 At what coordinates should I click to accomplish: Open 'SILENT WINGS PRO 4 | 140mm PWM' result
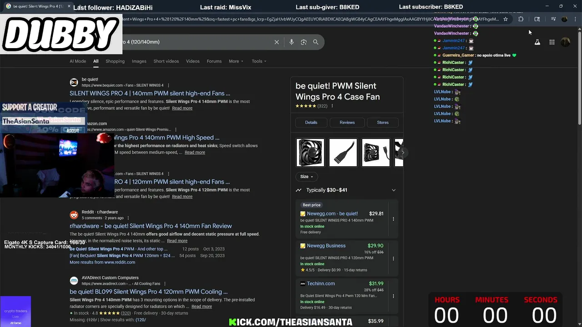click(x=150, y=94)
